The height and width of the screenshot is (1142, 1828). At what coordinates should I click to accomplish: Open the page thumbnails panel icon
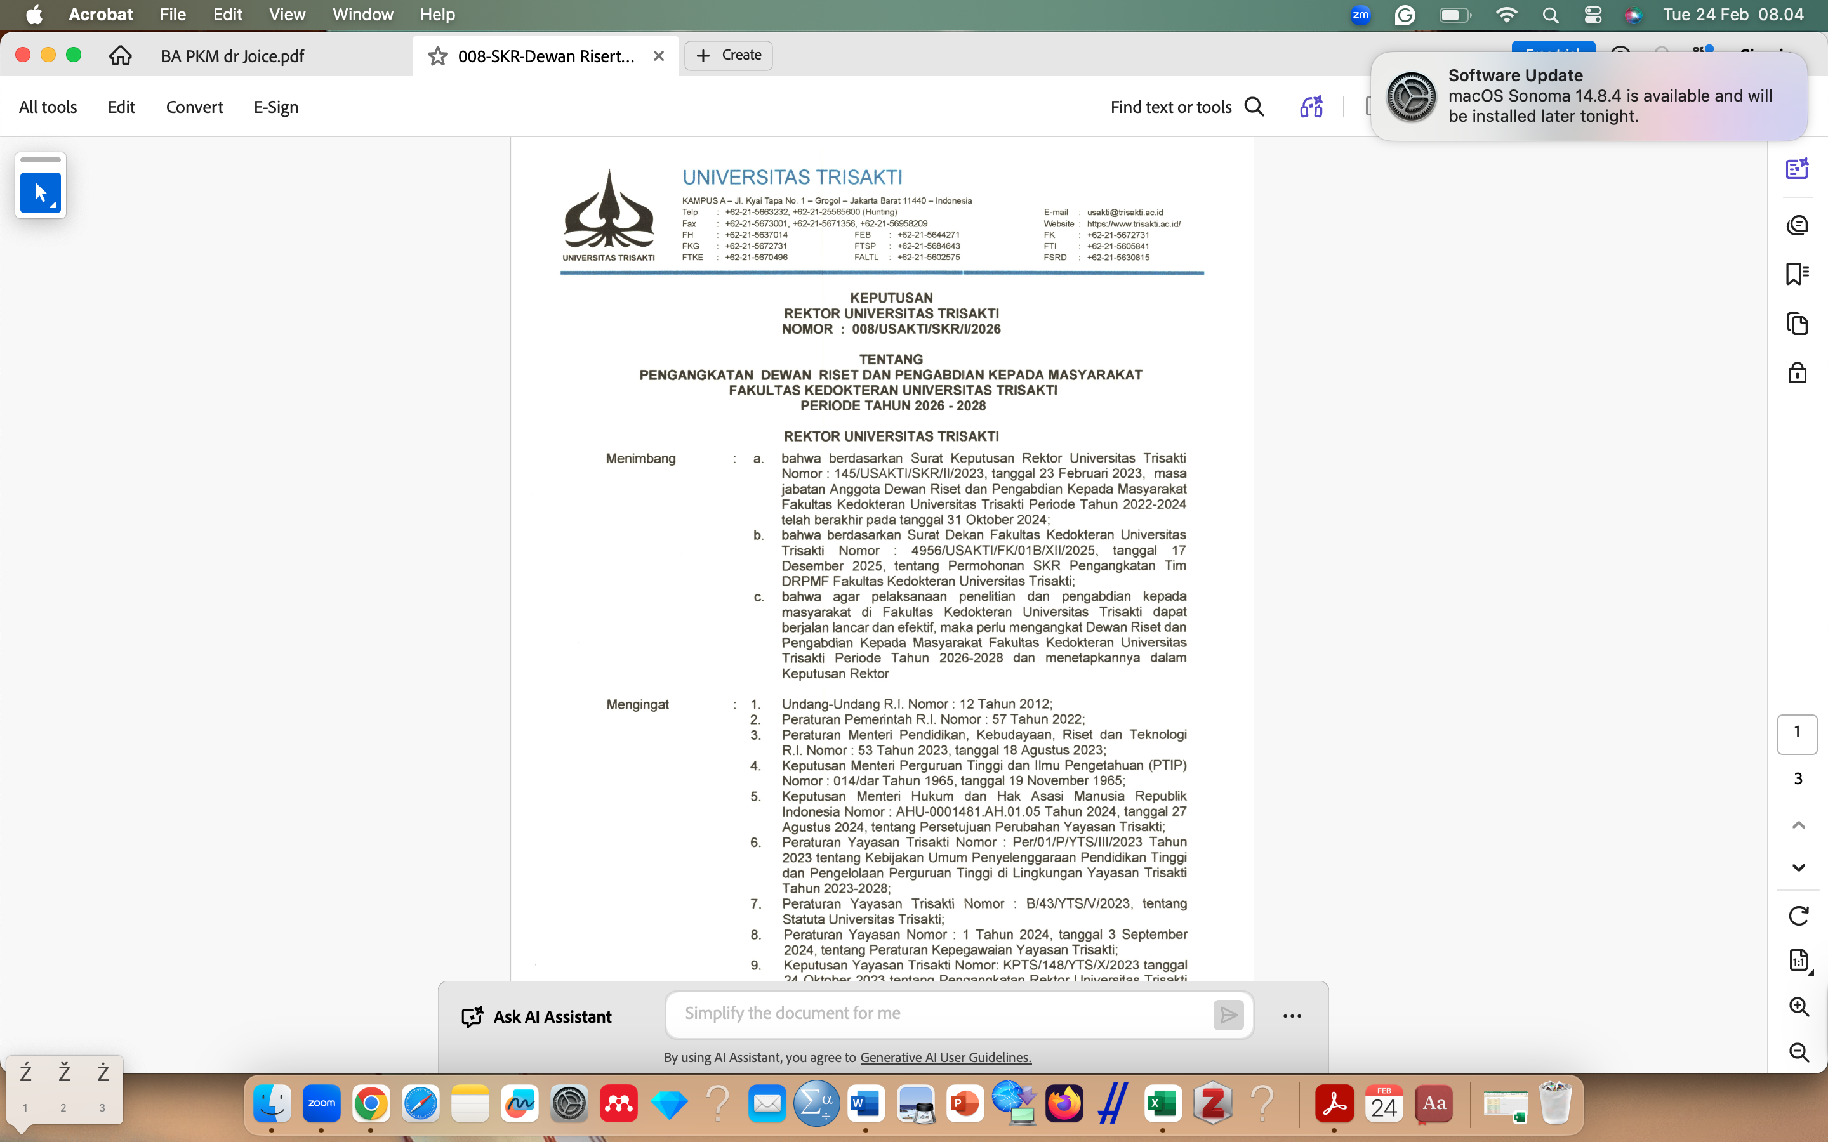pyautogui.click(x=1797, y=324)
